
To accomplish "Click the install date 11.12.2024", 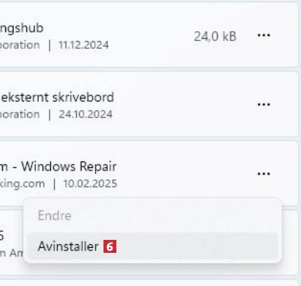I will coord(83,45).
